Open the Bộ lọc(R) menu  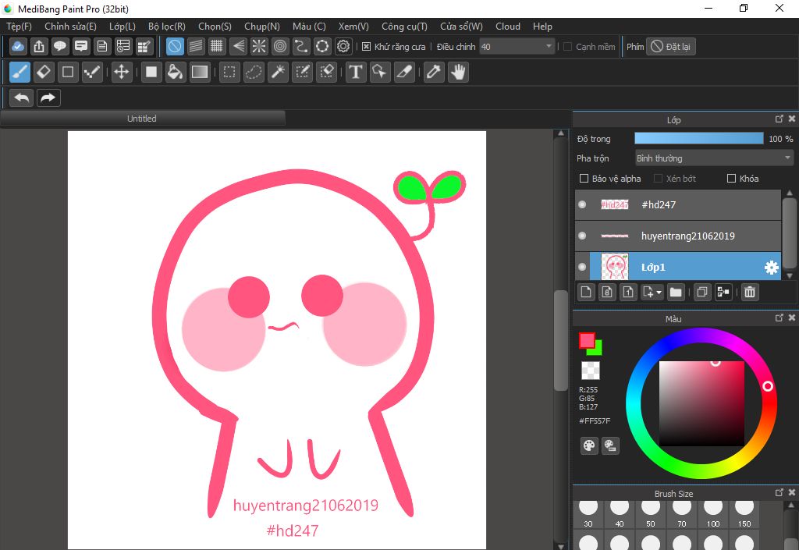point(166,27)
